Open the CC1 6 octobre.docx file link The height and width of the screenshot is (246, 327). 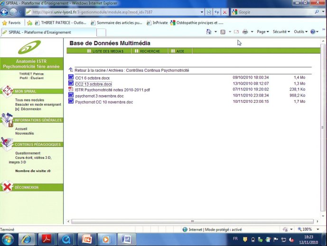pyautogui.click(x=93, y=78)
